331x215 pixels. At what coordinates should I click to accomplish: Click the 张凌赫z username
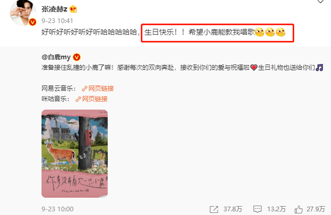click(54, 9)
